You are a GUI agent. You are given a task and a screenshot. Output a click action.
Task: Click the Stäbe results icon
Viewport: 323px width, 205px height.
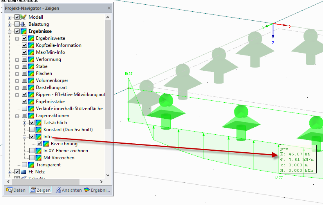click(x=31, y=66)
